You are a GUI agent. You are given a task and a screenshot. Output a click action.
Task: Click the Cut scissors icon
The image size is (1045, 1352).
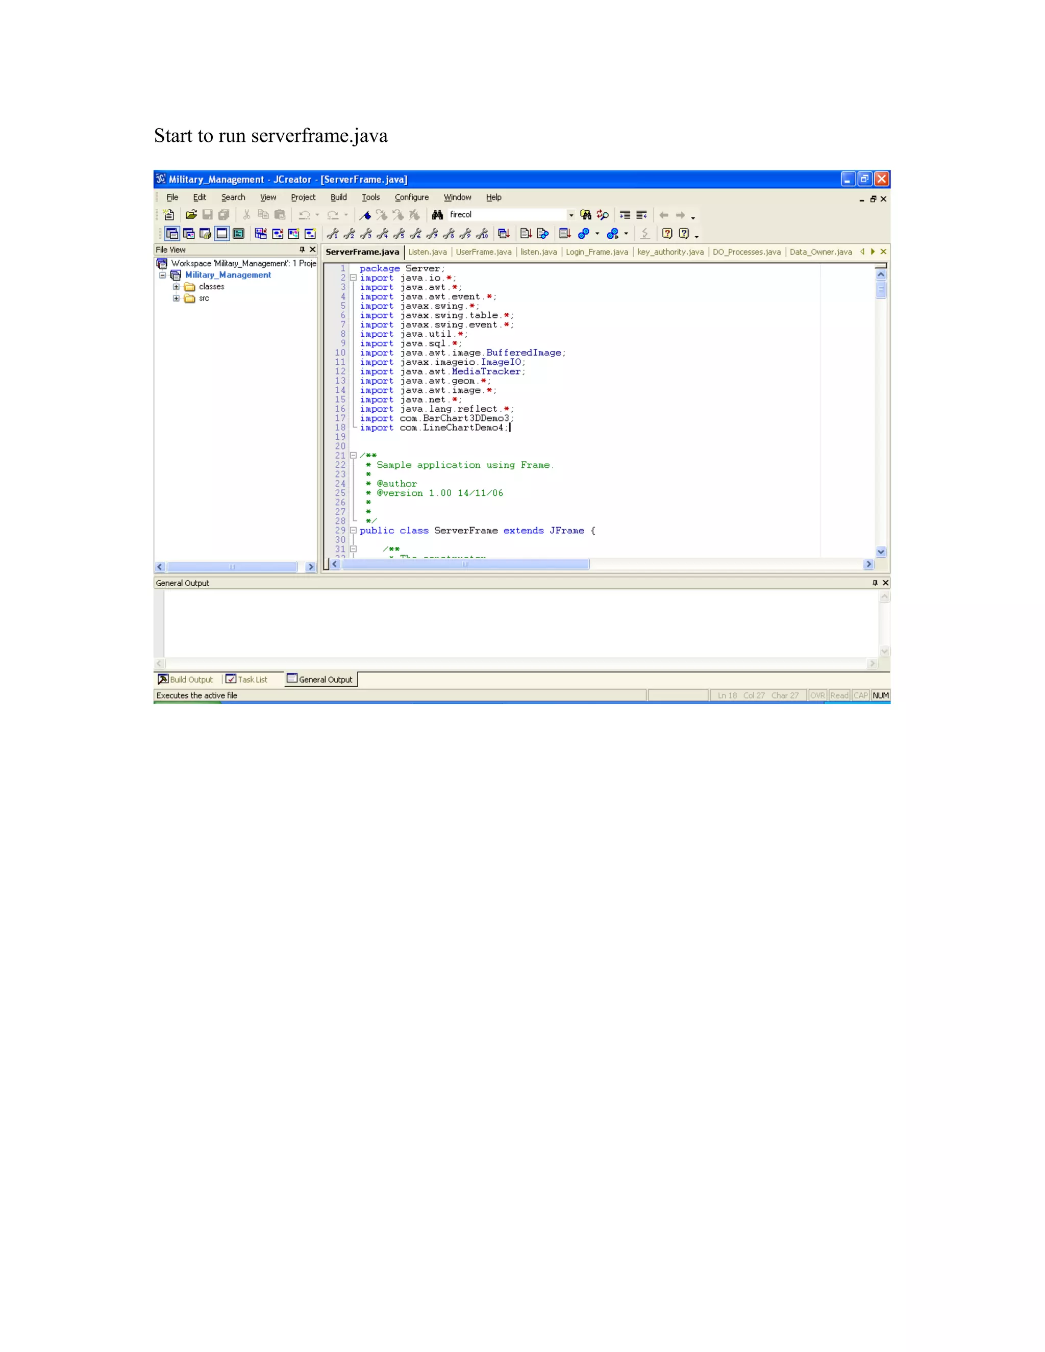pyautogui.click(x=246, y=215)
